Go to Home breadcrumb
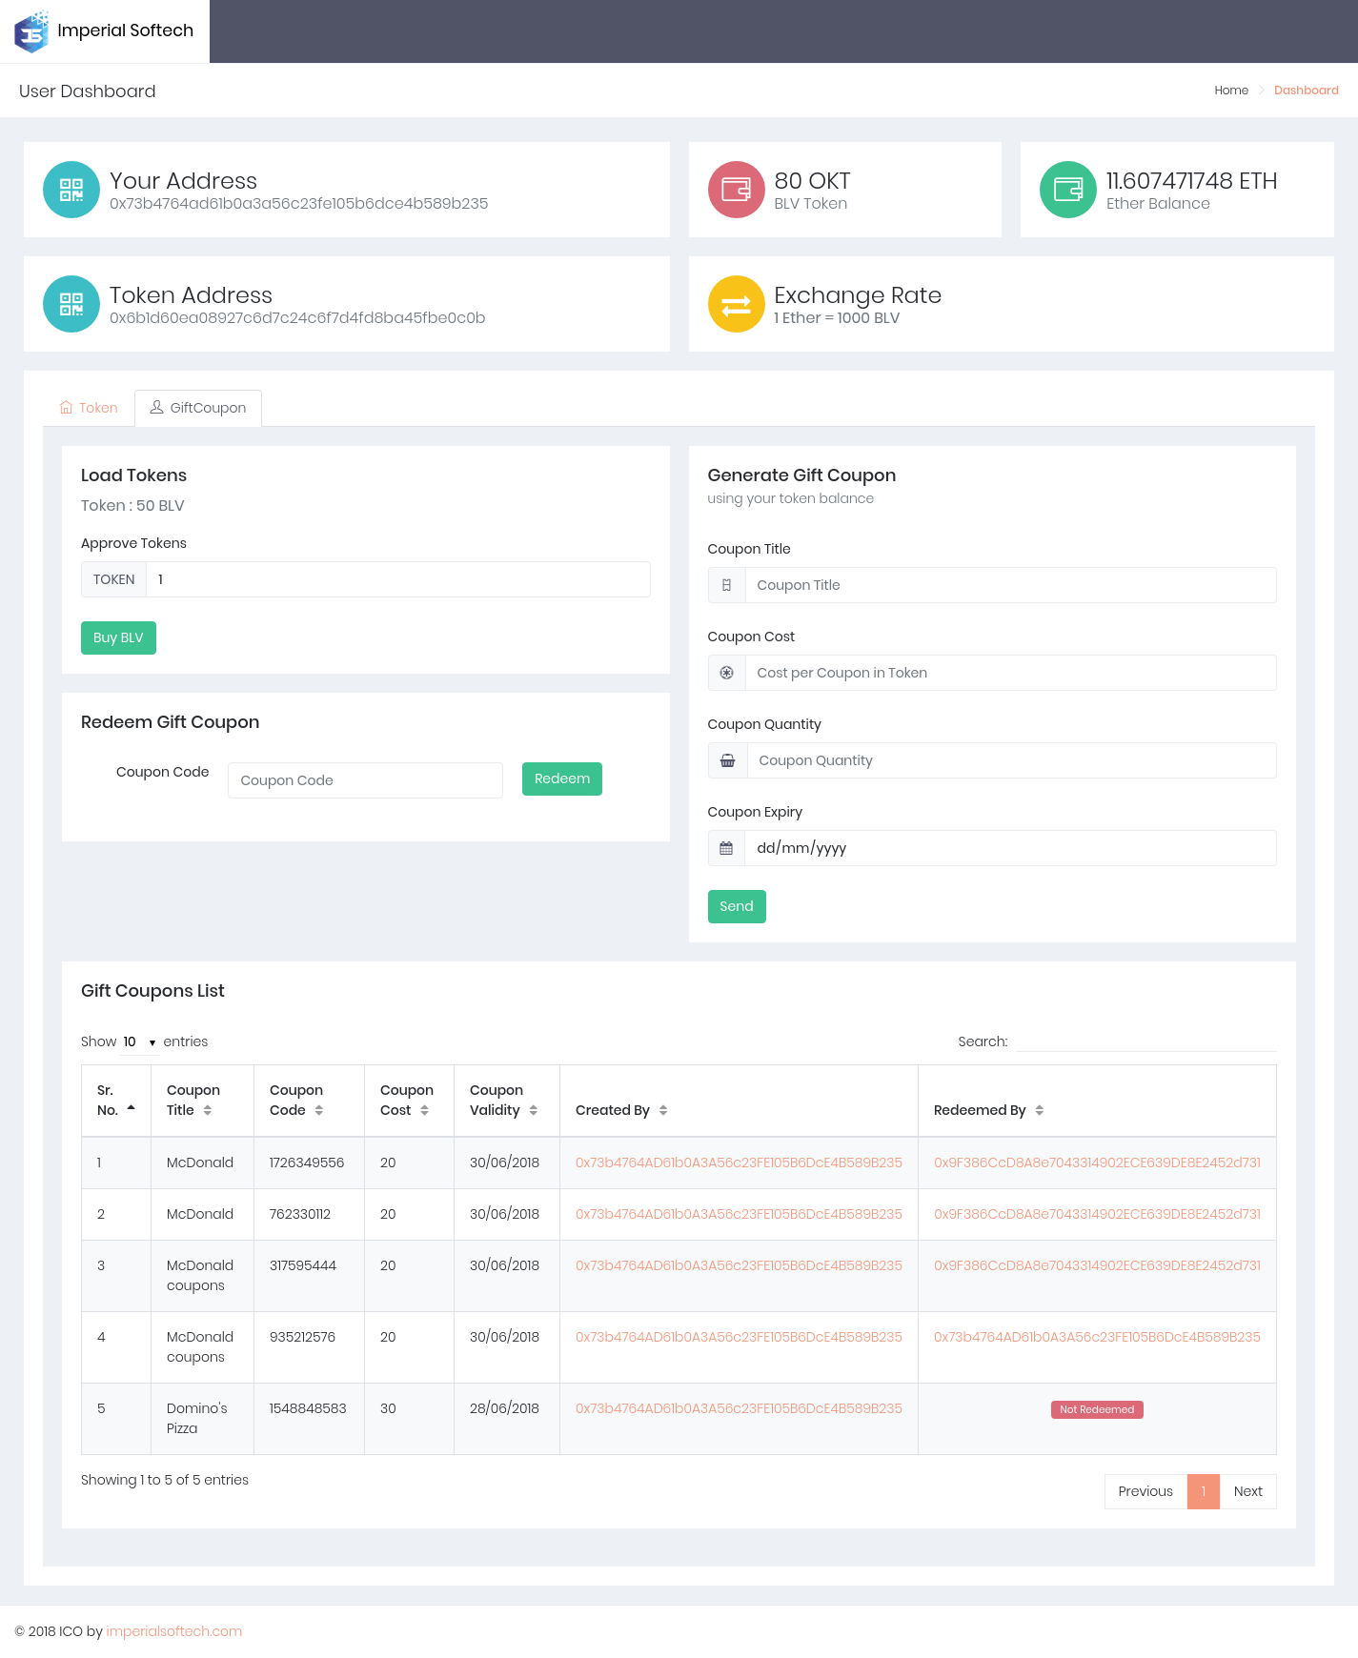 (x=1231, y=91)
